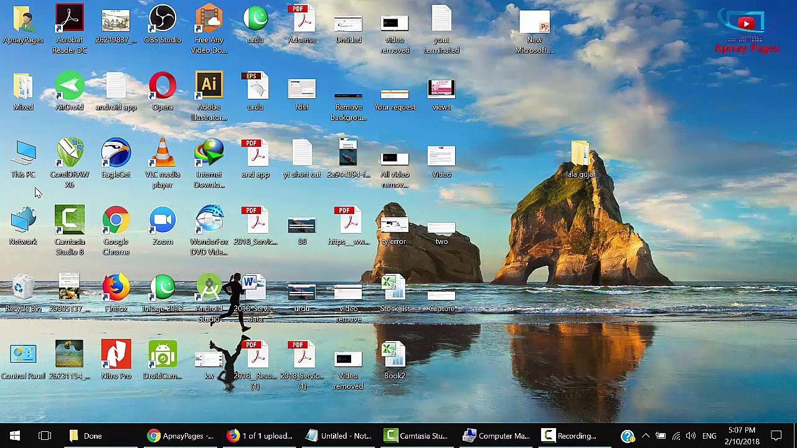Viewport: 797px width, 448px height.
Task: Open Task View from the taskbar
Action: pyautogui.click(x=45, y=436)
